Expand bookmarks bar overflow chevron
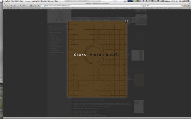This screenshot has width=191, height=119. pyautogui.click(x=190, y=8)
